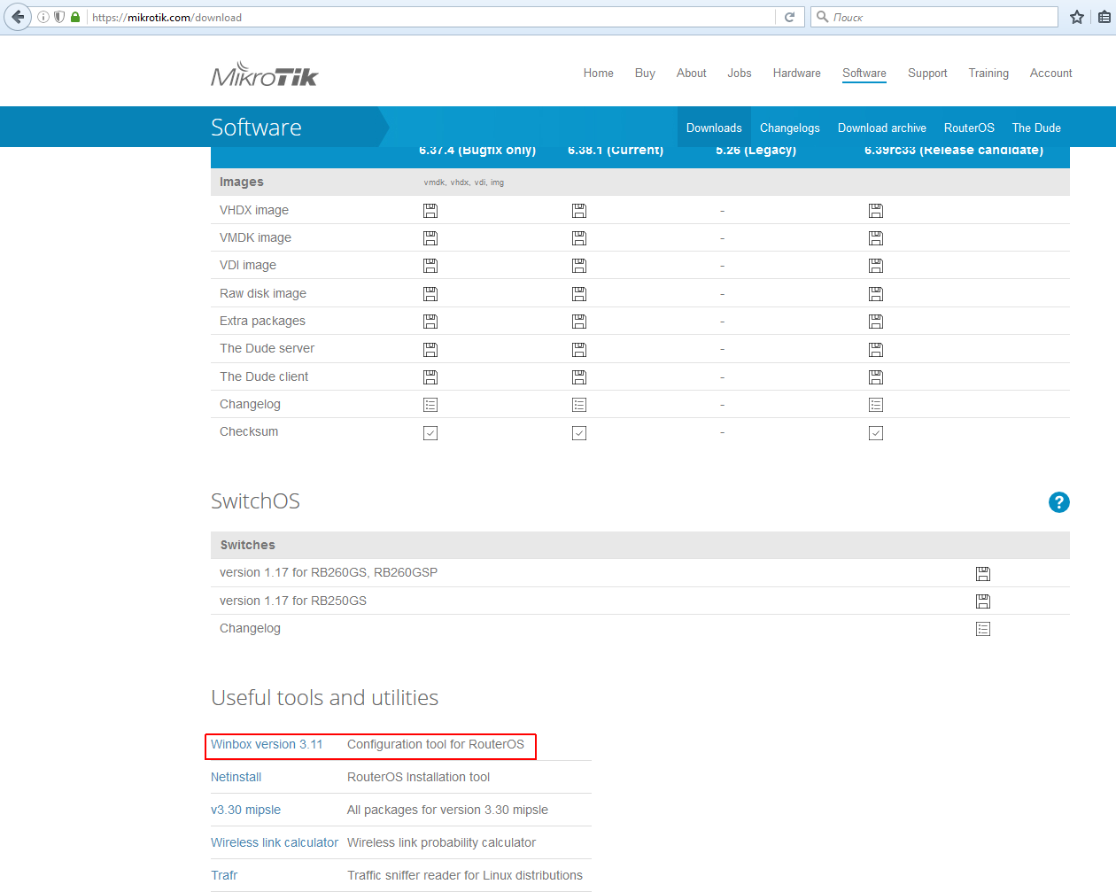Open the Netinstall link
Image resolution: width=1116 pixels, height=892 pixels.
point(236,778)
